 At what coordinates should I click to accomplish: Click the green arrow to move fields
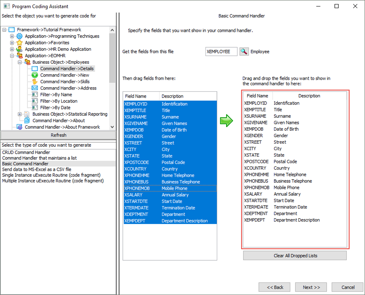pyautogui.click(x=226, y=121)
